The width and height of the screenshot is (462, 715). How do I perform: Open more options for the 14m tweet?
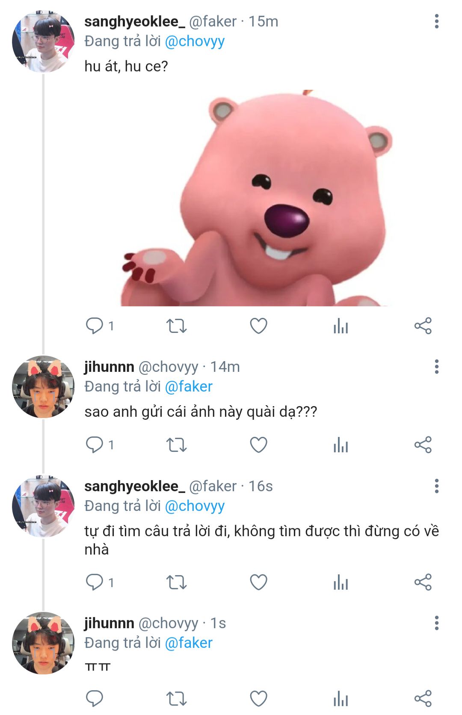click(x=436, y=367)
